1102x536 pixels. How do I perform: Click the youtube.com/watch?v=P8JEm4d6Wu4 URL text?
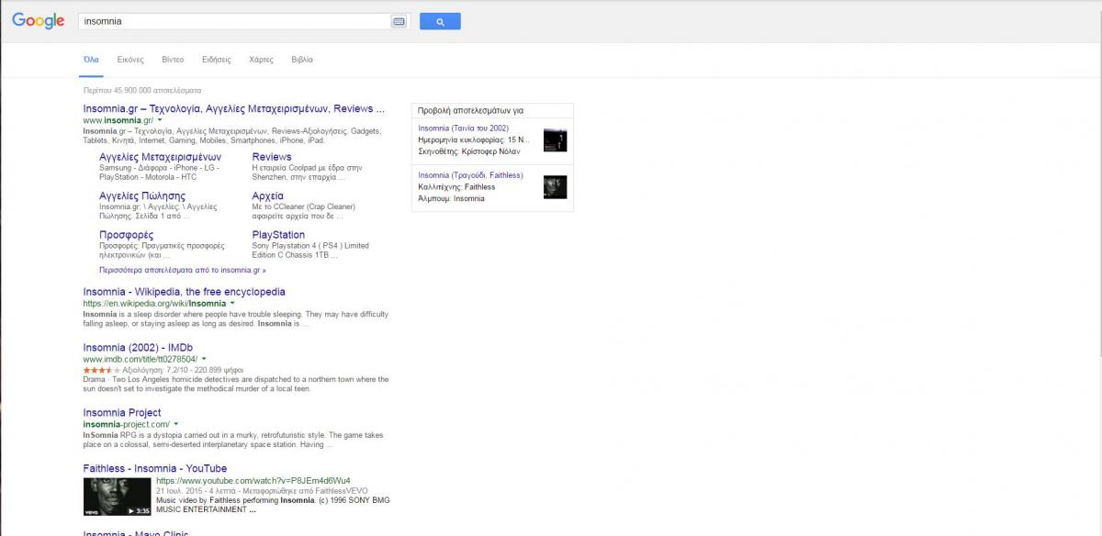(x=253, y=481)
